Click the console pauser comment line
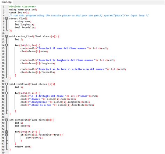165x154 pixels. pyautogui.click(x=79, y=16)
